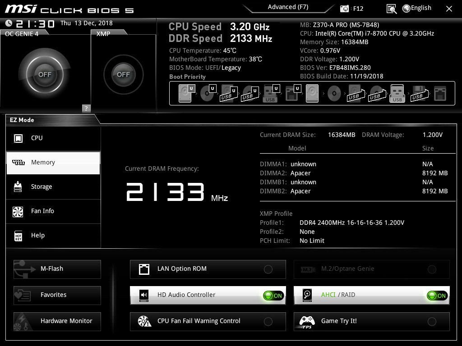Screen dimensions: 462x346
Task: Click the EZ Mode panel header
Action: coord(22,120)
